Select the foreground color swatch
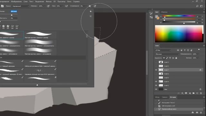The height and width of the screenshot is (116, 206). point(156,17)
